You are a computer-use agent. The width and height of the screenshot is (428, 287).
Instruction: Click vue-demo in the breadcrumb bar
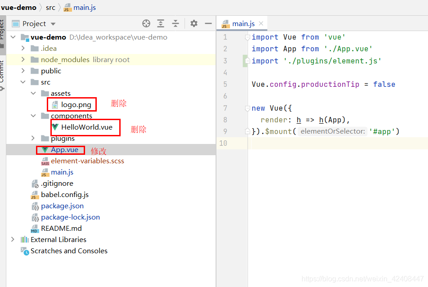tap(18, 8)
